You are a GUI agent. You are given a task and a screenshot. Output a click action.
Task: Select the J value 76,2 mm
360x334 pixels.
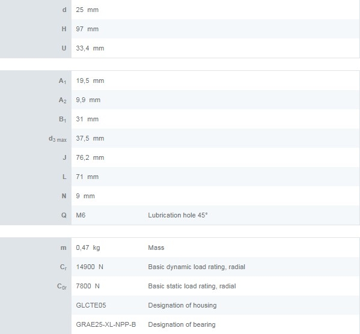(90, 158)
